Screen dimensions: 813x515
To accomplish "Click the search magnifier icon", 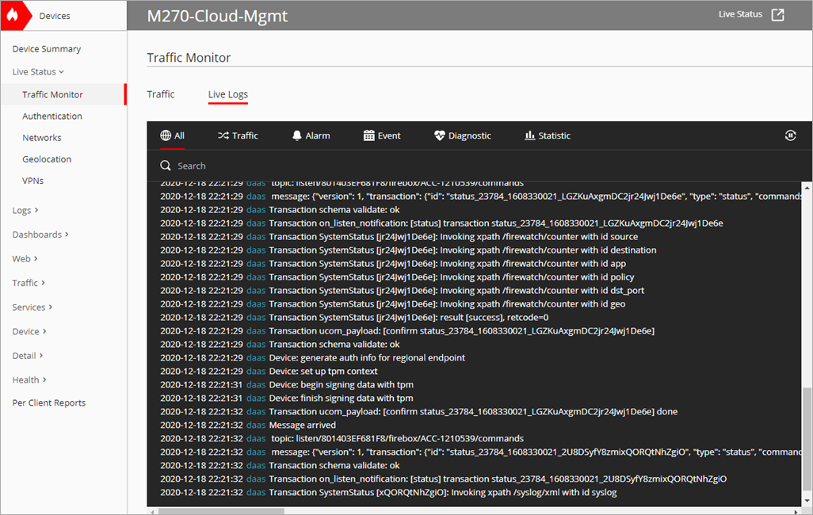I will 166,165.
